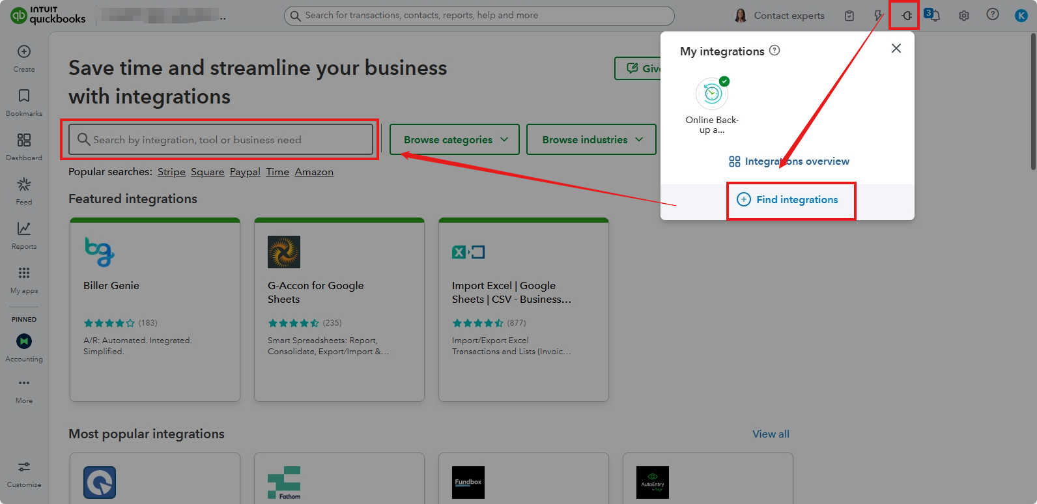Click the Paypal popular search link
This screenshot has width=1037, height=504.
pos(245,172)
